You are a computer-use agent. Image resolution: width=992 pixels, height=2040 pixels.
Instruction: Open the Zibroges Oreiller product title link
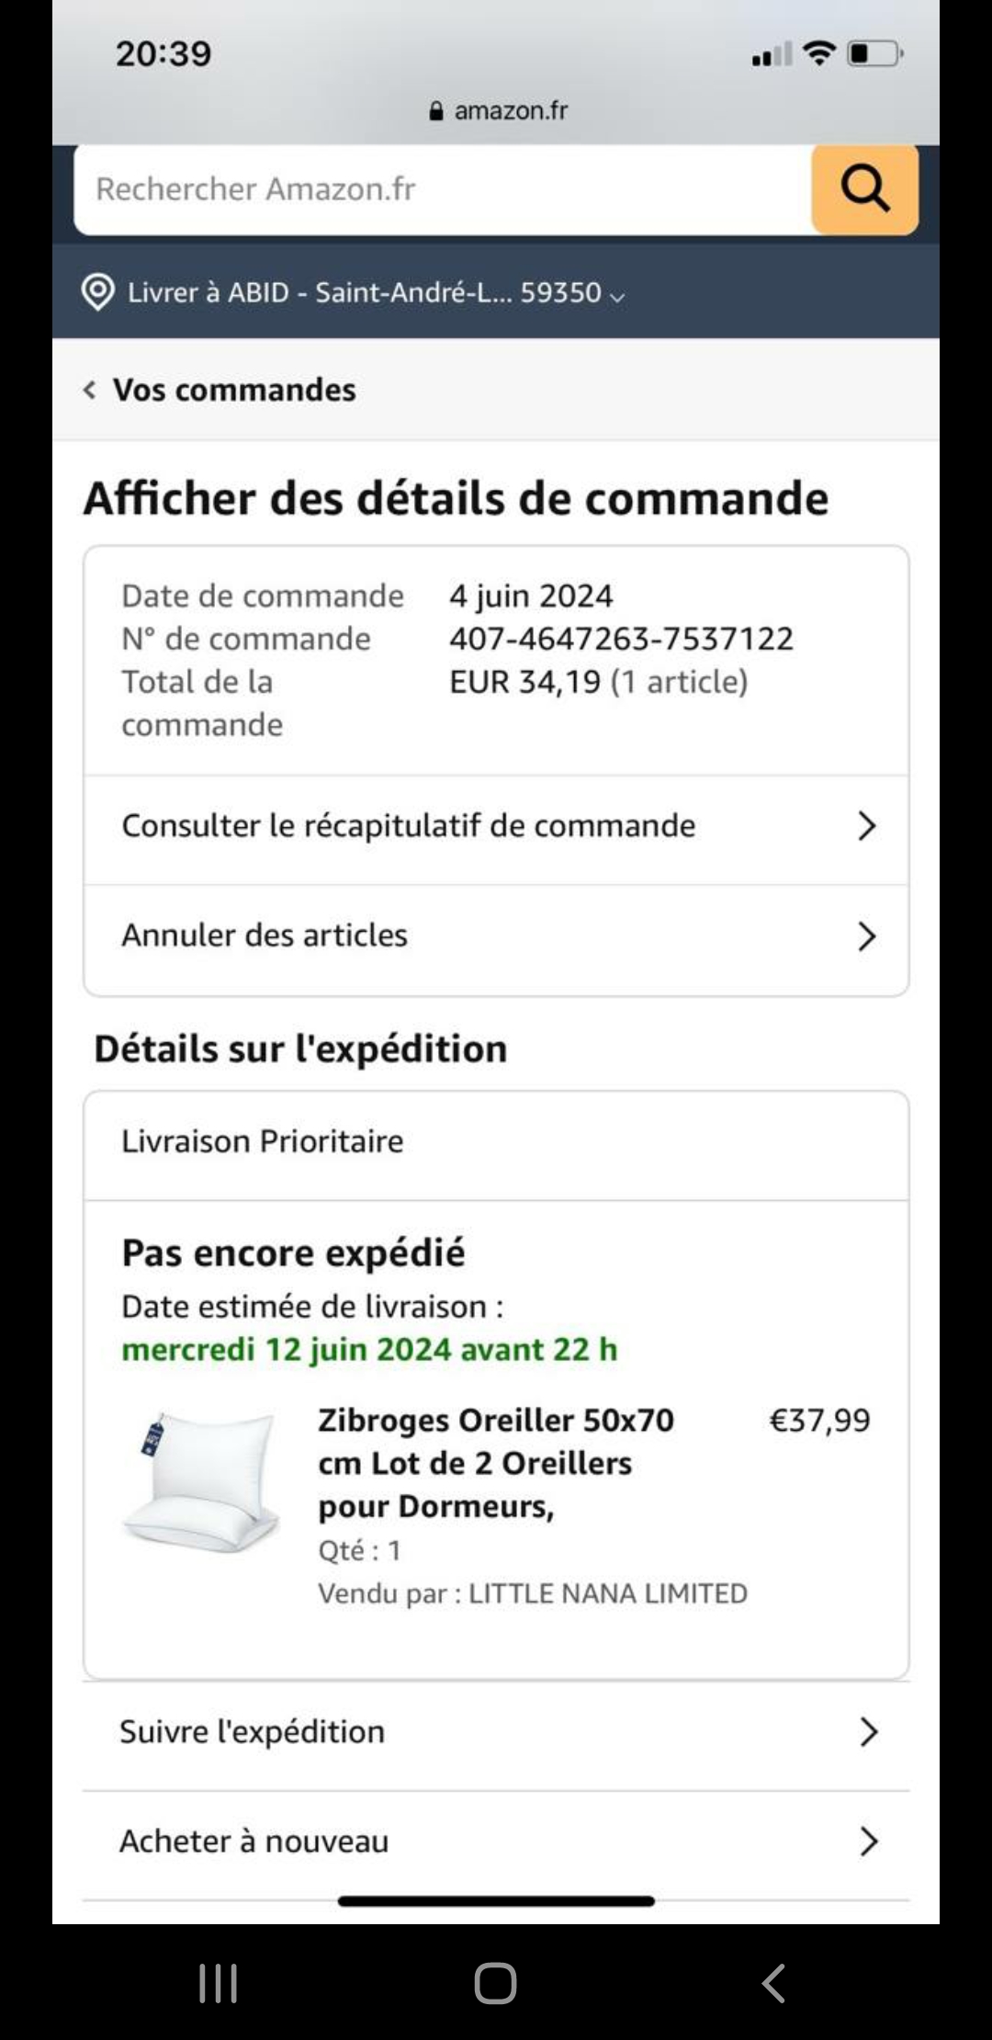496,1463
